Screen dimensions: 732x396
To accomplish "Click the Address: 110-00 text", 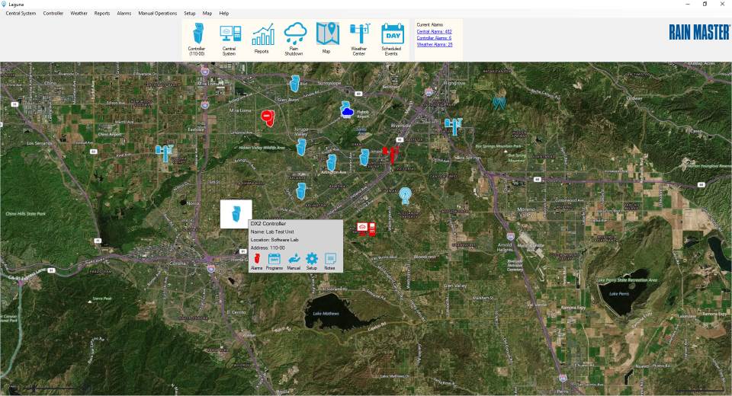I will [268, 247].
